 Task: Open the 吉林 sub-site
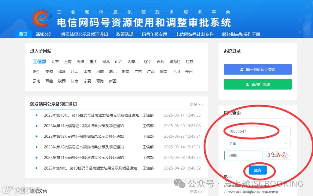coord(160,62)
